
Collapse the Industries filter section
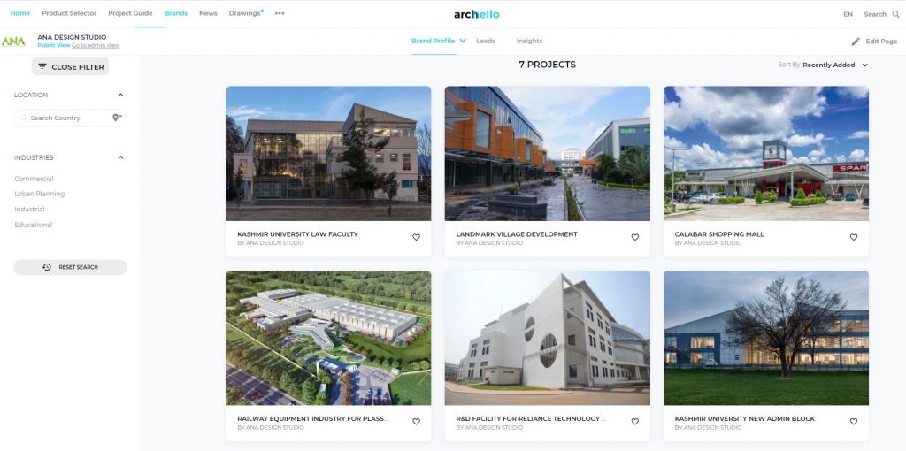(x=120, y=157)
